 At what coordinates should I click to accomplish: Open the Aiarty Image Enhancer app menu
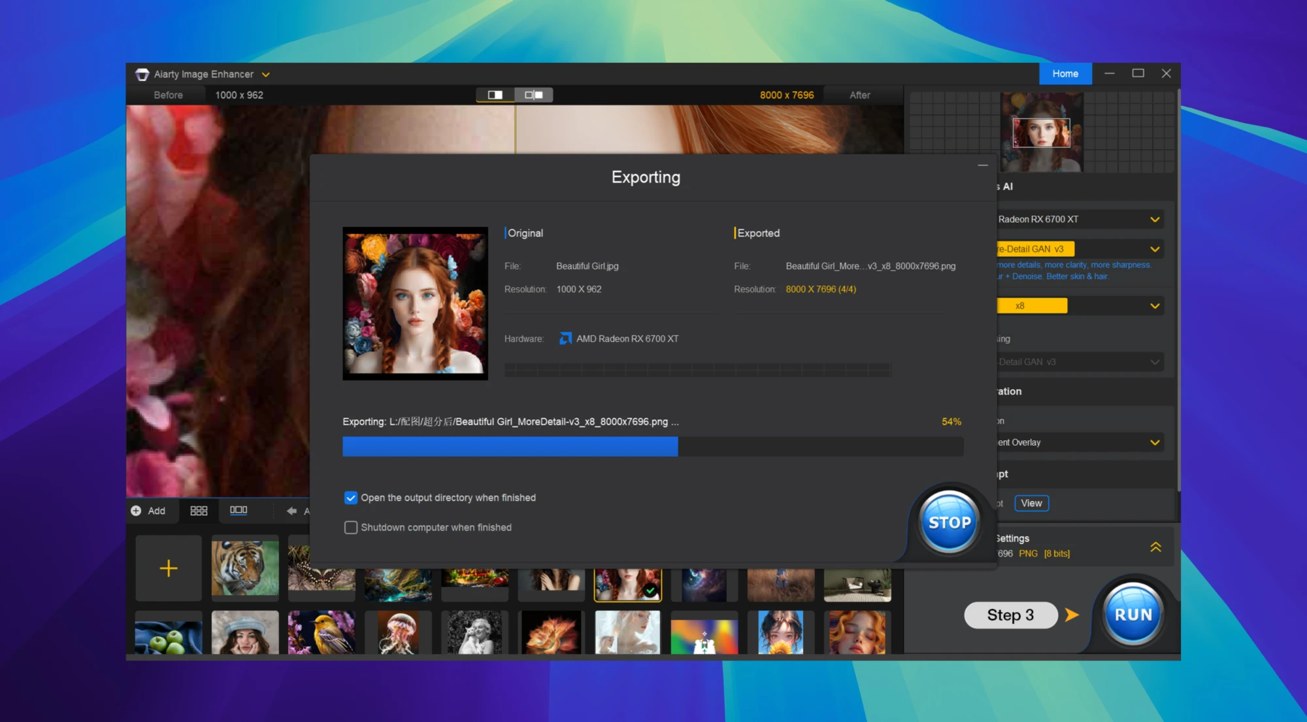pos(265,74)
